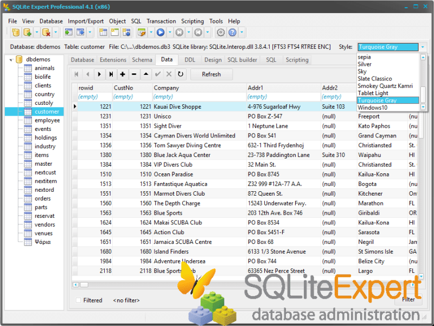Click the blue Help question mark icon
This screenshot has height=326, width=434.
[x=233, y=33]
